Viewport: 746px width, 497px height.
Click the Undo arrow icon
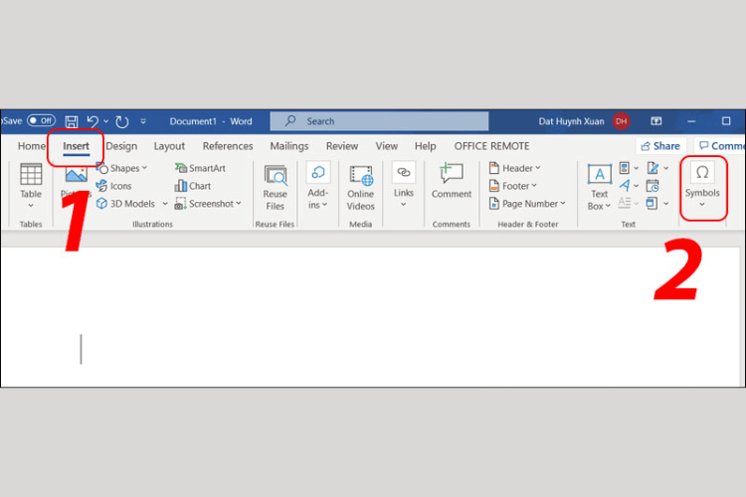[x=93, y=121]
